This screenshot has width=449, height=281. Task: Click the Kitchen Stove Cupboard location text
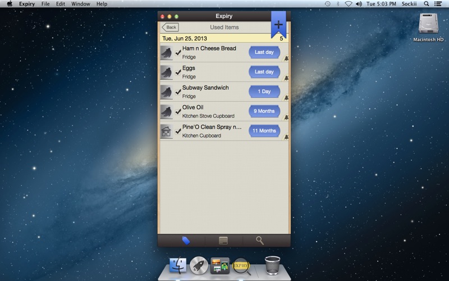tap(208, 116)
